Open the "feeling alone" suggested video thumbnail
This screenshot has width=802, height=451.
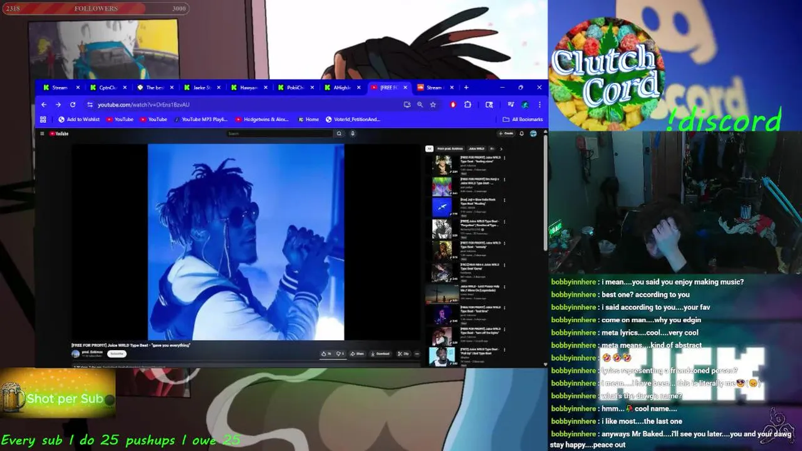442,166
